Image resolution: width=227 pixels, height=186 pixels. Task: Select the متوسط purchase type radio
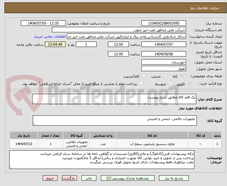(171, 83)
